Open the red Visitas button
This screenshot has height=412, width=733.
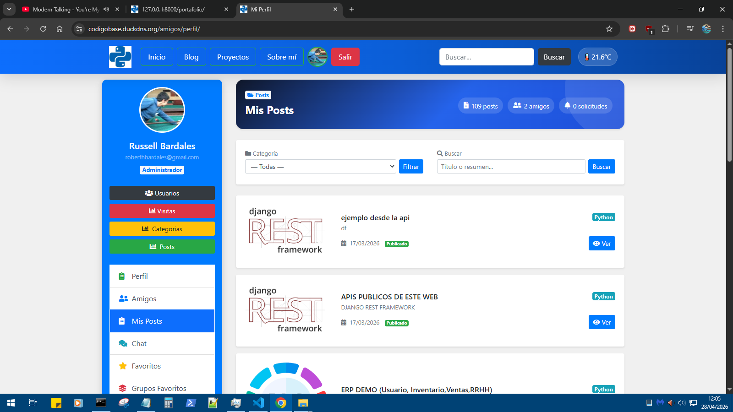point(162,211)
